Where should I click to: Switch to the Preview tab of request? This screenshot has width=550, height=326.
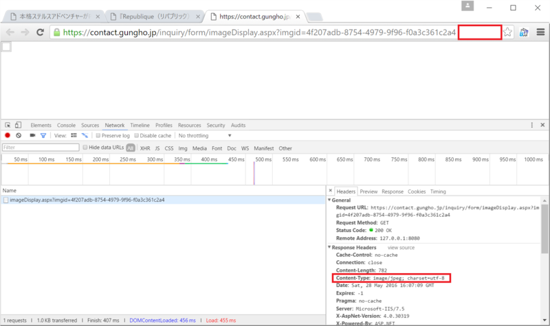tap(368, 191)
